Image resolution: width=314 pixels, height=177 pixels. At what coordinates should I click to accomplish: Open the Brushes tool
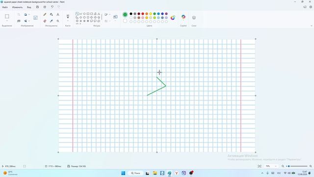click(68, 16)
